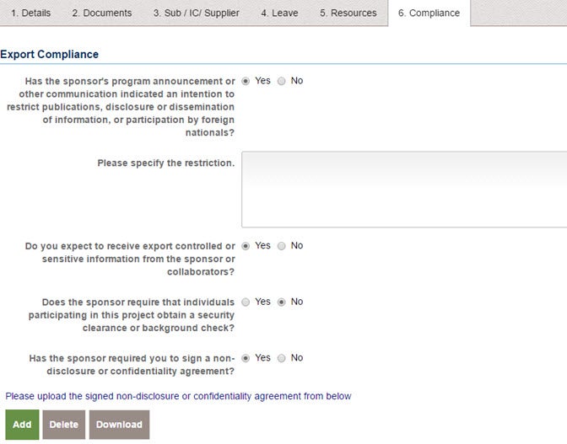Open the 4. Leave tab
Image resolution: width=567 pixels, height=444 pixels.
click(x=279, y=13)
